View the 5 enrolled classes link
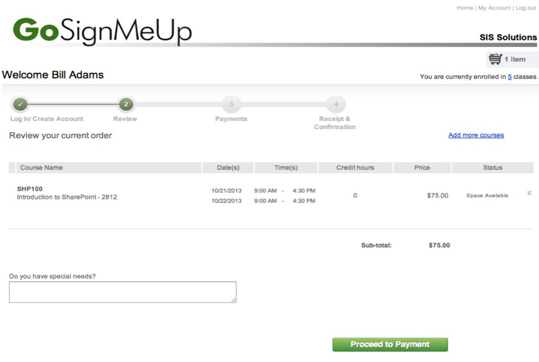 (510, 77)
